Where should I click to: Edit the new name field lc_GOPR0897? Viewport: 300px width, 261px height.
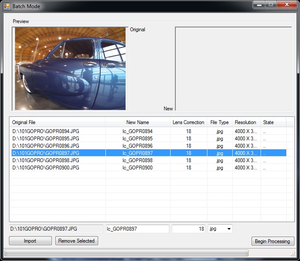tap(138, 229)
